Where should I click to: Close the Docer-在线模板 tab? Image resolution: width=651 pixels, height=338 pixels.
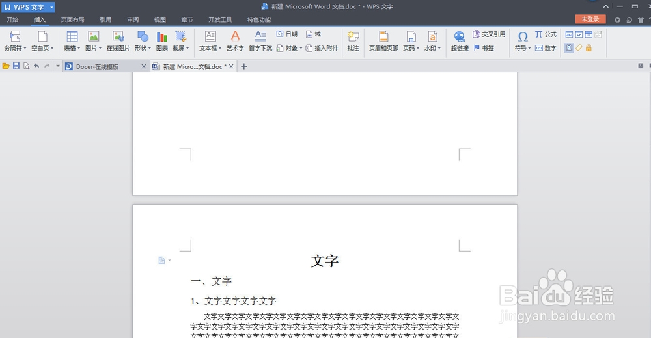(144, 66)
